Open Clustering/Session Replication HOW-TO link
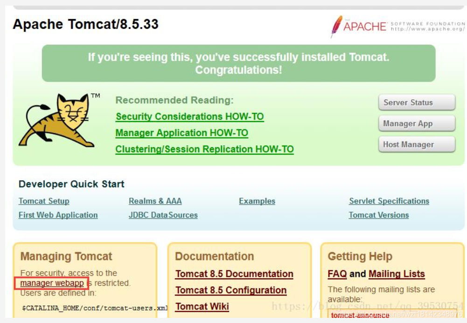Screen dimensions: 467x323 coord(205,149)
